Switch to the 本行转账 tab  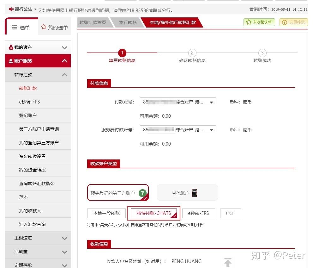[128, 22]
